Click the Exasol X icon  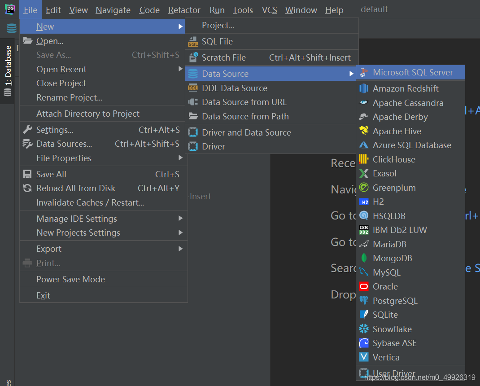click(364, 173)
